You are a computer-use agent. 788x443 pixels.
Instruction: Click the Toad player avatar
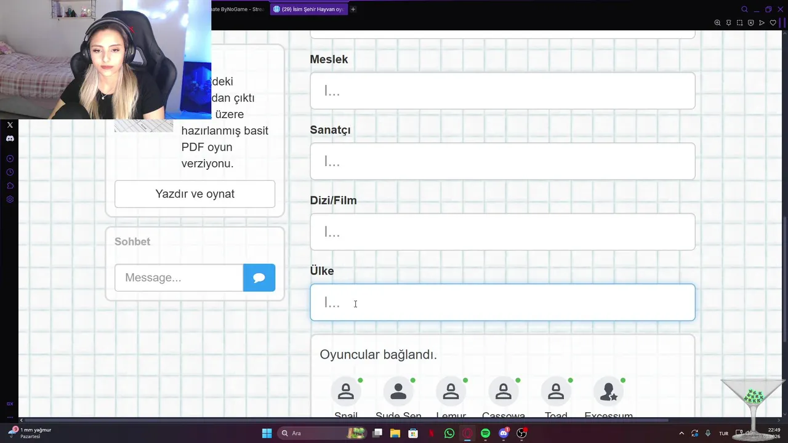click(x=556, y=391)
